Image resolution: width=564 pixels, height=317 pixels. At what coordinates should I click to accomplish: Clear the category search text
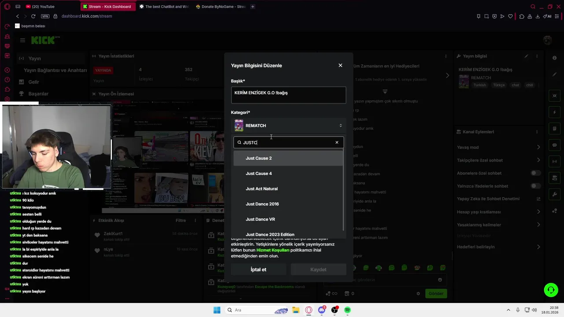[337, 142]
